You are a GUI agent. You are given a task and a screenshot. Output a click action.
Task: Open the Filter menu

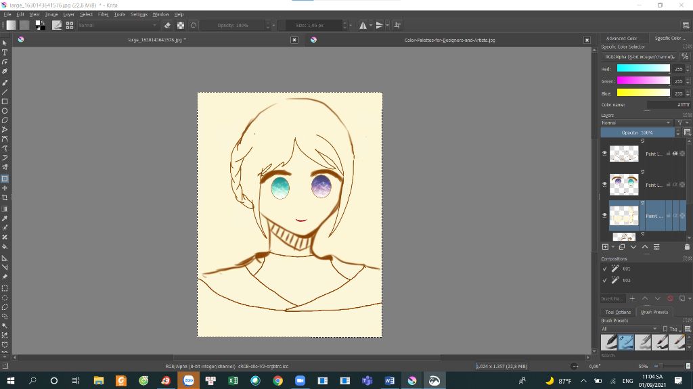pyautogui.click(x=103, y=14)
